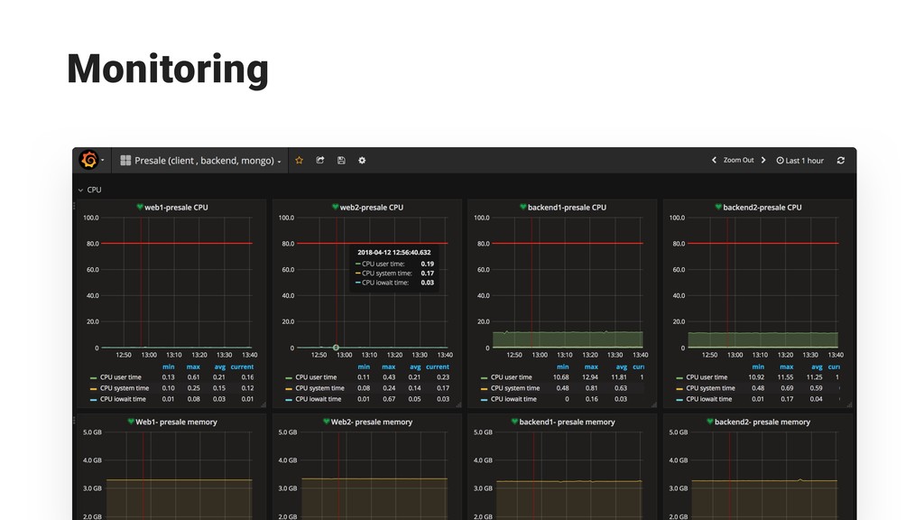Screen dimensions: 924x520
Task: Open the Presale dashboard picker dropdown
Action: click(x=204, y=161)
